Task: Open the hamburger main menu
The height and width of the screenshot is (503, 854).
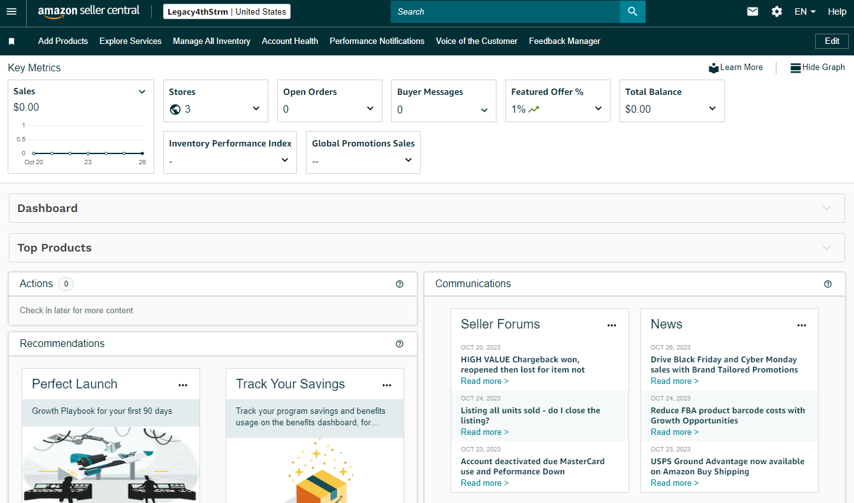Action: tap(11, 11)
